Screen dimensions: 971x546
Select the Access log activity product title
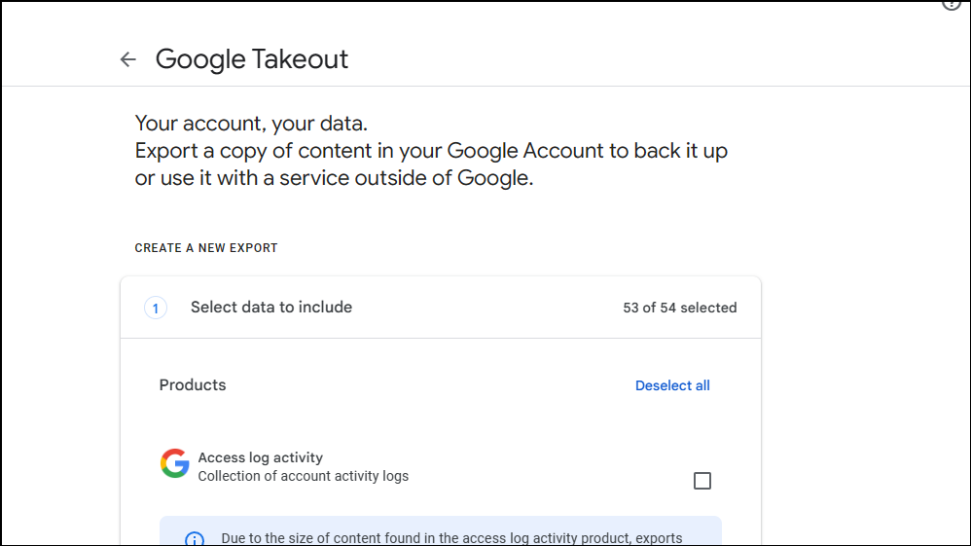pos(260,457)
